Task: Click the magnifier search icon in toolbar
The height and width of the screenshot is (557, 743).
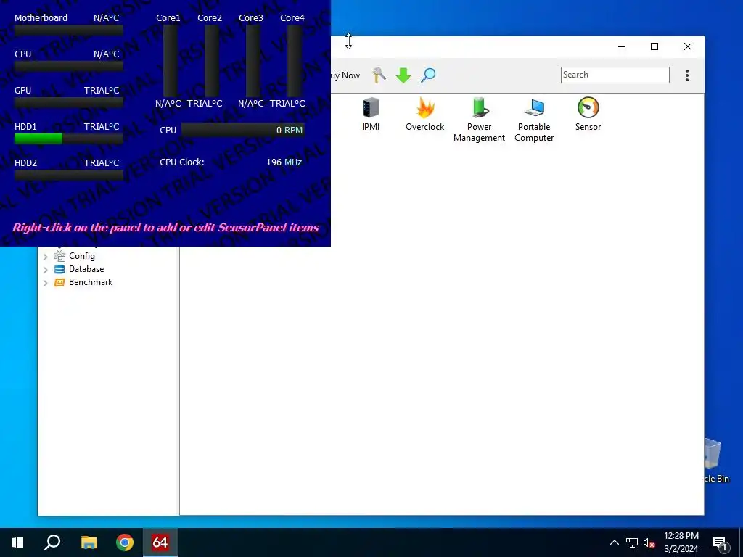Action: click(x=428, y=75)
